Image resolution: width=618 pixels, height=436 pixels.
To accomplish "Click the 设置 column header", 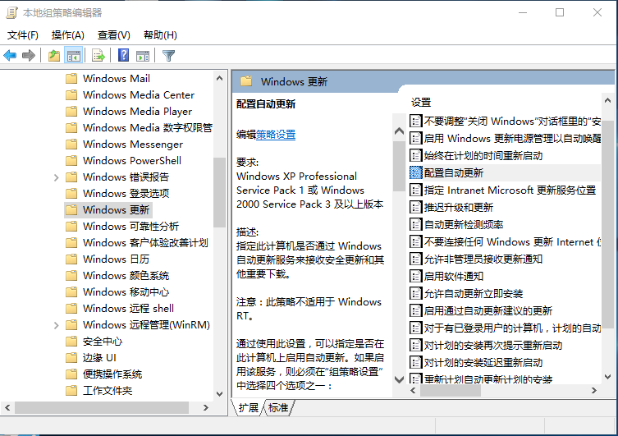I will click(x=421, y=103).
